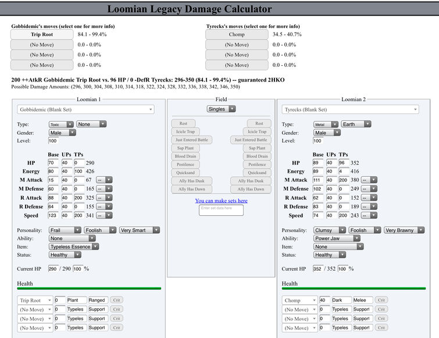Edit Loomian 1 Level field
Viewport: 439px width, 338px height.
(53, 141)
